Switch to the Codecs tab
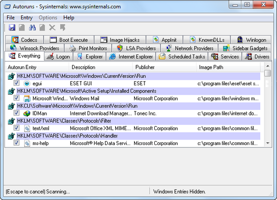 tap(24, 40)
